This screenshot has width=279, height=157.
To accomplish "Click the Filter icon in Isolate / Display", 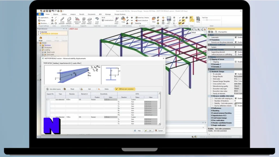I will 154,19.
